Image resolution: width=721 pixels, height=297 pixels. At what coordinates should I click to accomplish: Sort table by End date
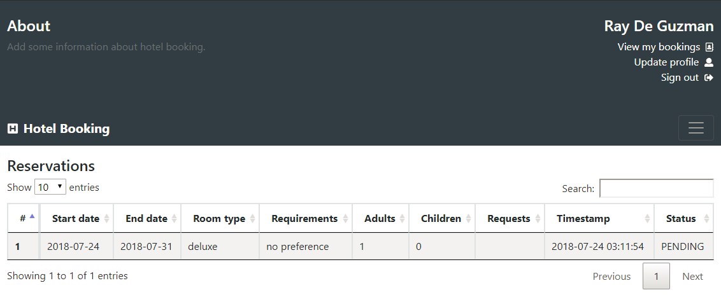(147, 219)
